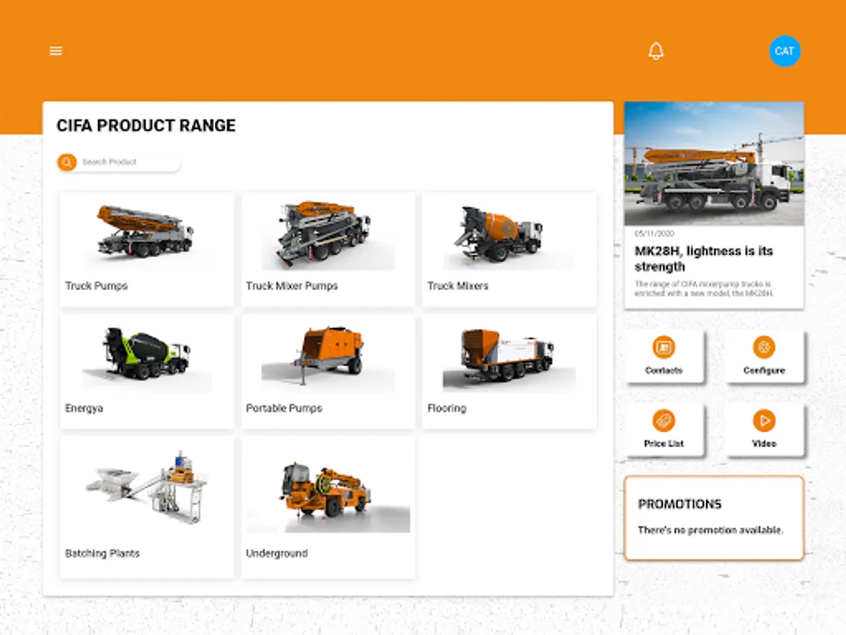Click the orange search magnifier icon
This screenshot has height=635, width=846.
pyautogui.click(x=67, y=162)
